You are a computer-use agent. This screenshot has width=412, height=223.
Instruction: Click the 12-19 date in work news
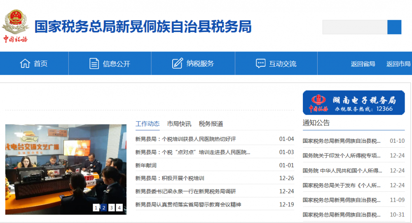click(286, 204)
